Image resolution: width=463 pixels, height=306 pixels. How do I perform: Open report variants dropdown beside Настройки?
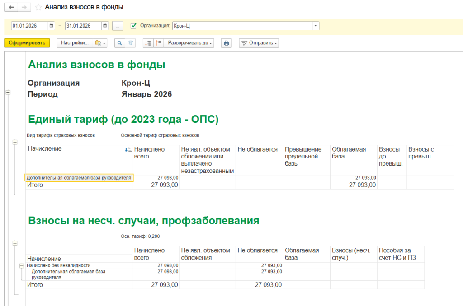pyautogui.click(x=99, y=43)
